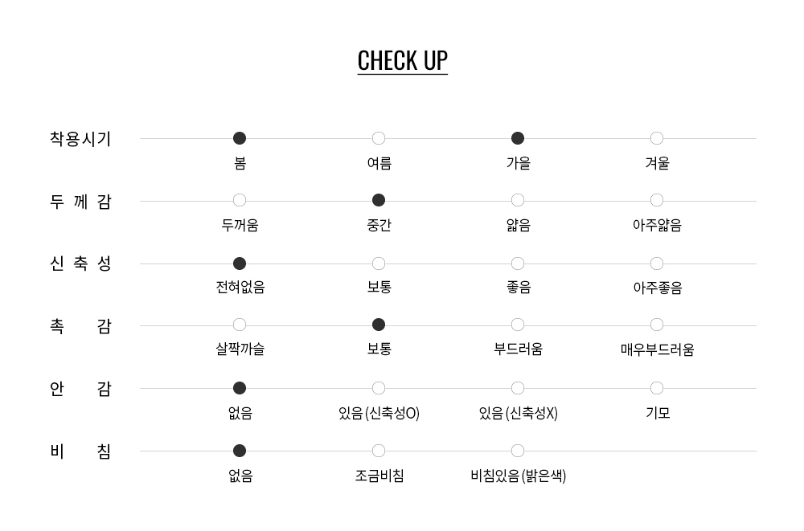Select 있음 (신축성O) lining dot

(x=379, y=388)
